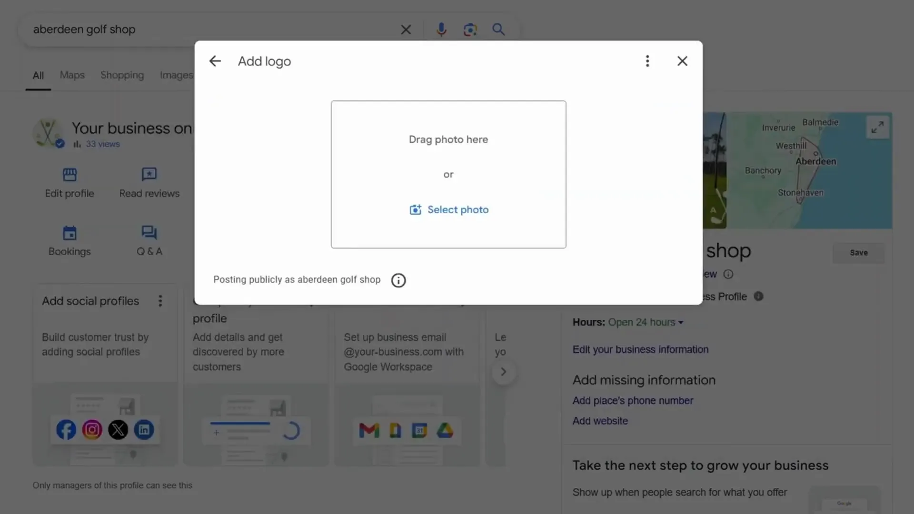Click the LinkedIn icon on social card
Image resolution: width=914 pixels, height=514 pixels.
click(x=144, y=430)
